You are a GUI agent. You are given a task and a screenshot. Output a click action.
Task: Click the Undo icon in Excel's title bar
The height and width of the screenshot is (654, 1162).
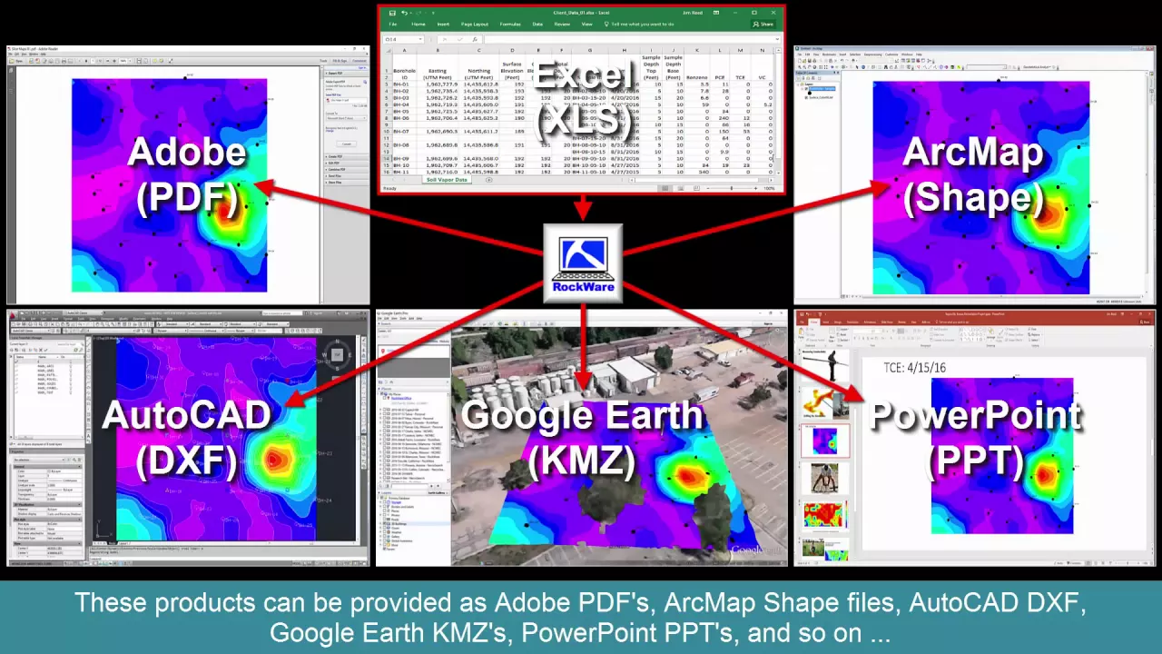404,13
